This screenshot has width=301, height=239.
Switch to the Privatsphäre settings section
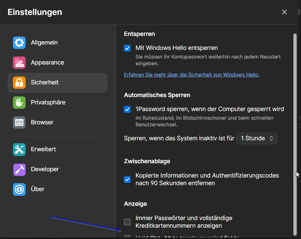tap(48, 102)
